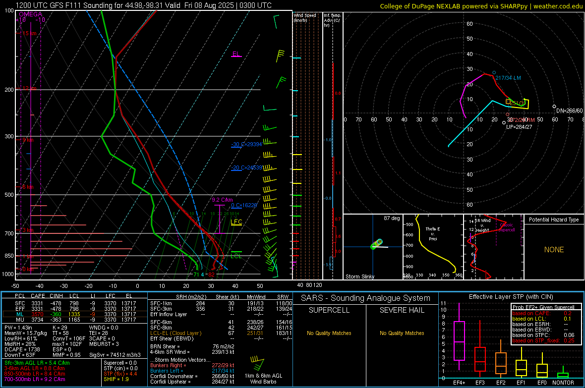Click the NONE hazard type value
The image size is (585, 388).
[554, 250]
